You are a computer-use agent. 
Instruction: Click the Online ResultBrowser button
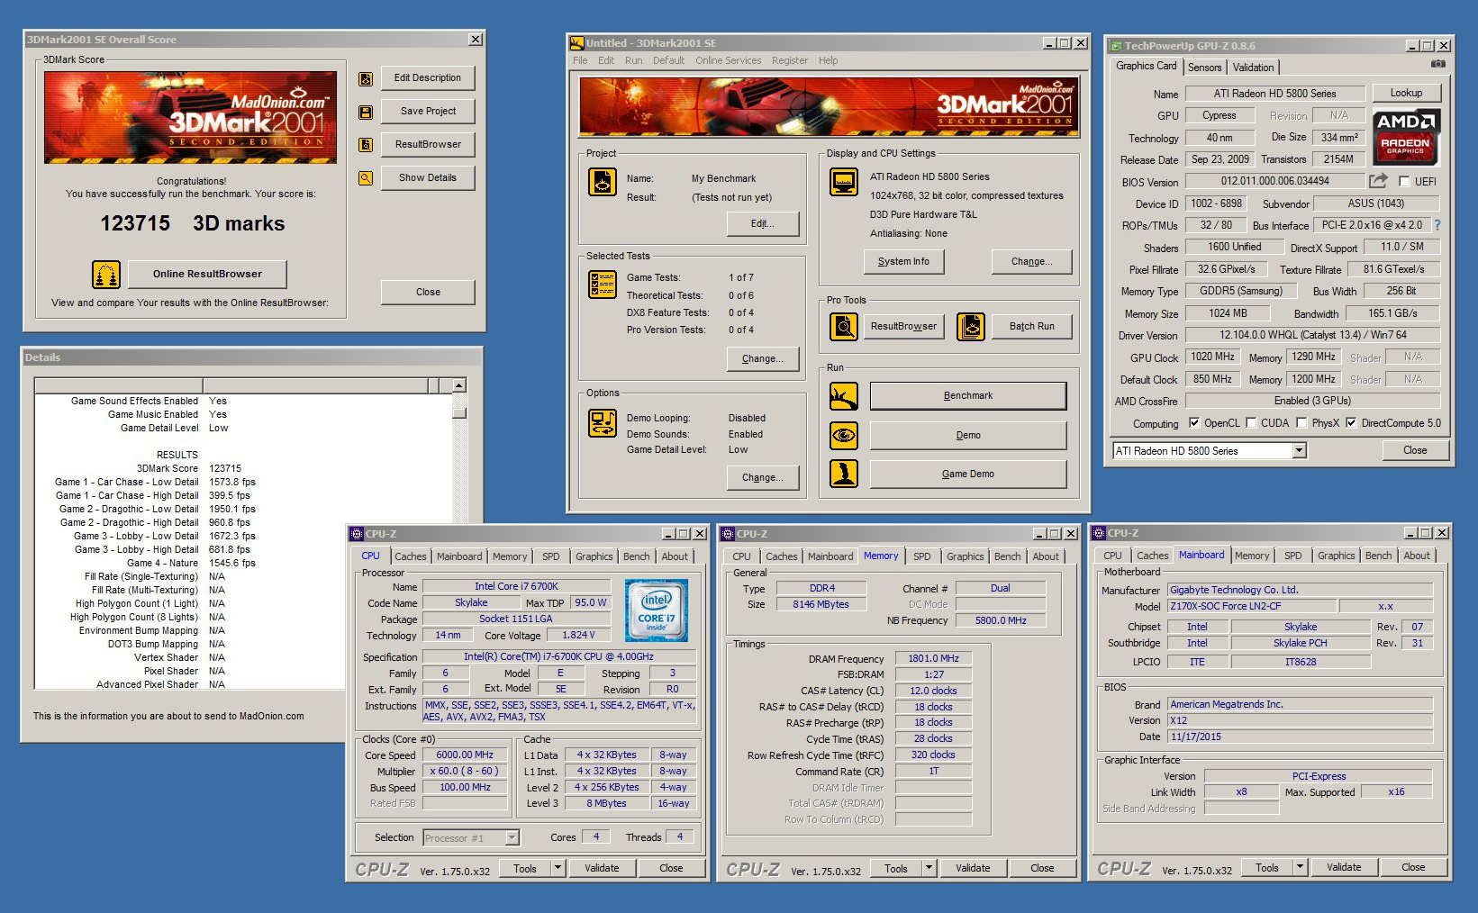pos(207,275)
